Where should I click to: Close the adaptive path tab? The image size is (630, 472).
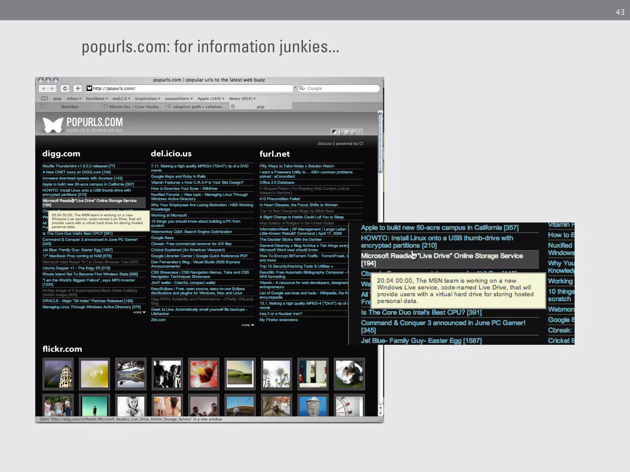tap(169, 107)
